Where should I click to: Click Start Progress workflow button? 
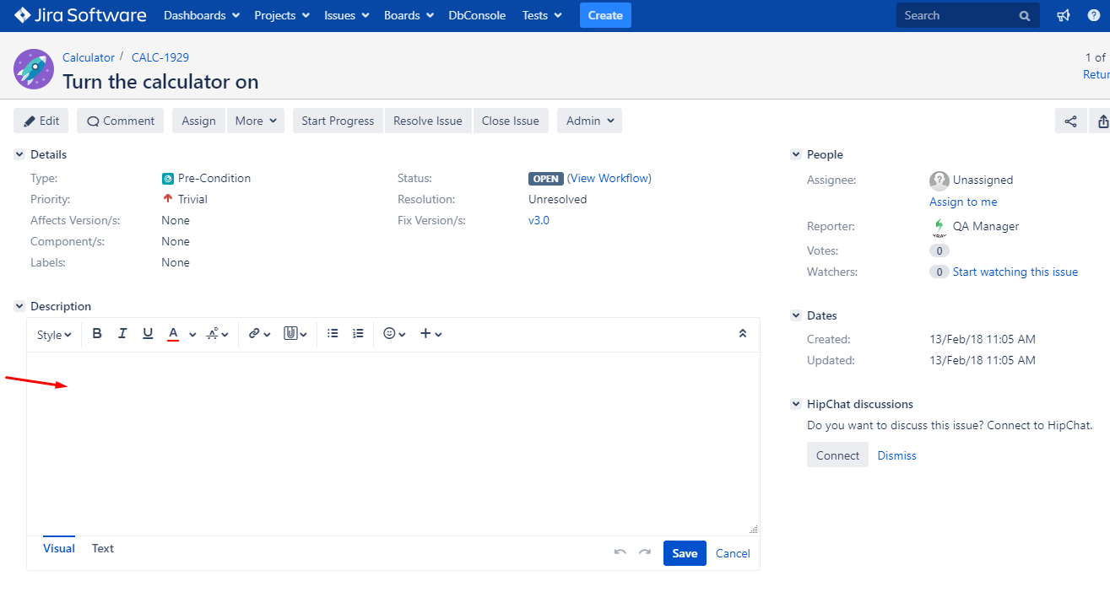coord(338,121)
